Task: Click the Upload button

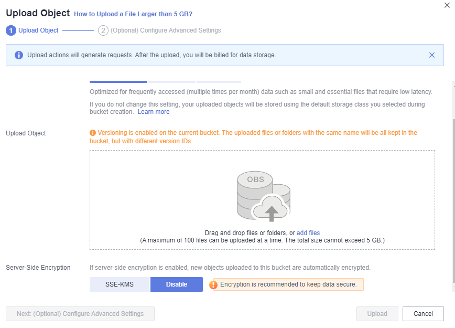Action: coord(377,314)
